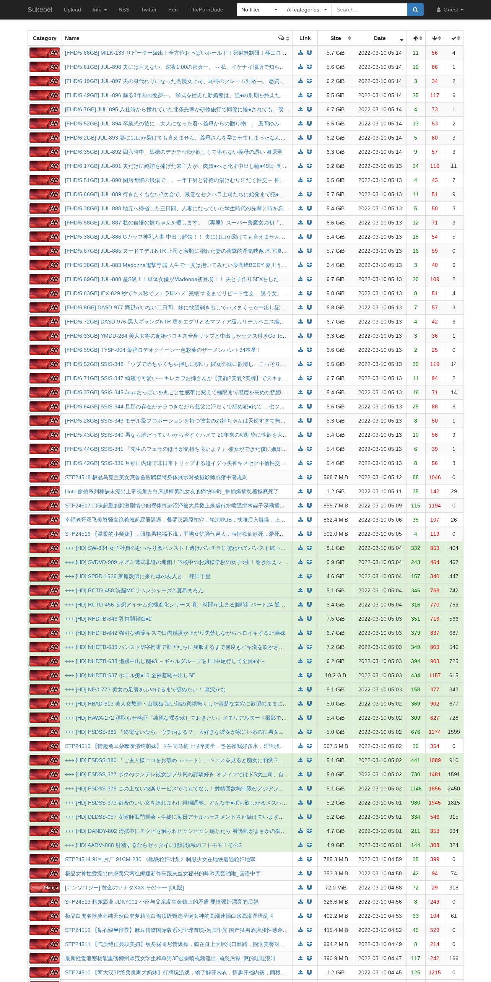Image resolution: width=491 pixels, height=982 pixels.
Task: Open the All categories dropdown
Action: pyautogui.click(x=307, y=10)
